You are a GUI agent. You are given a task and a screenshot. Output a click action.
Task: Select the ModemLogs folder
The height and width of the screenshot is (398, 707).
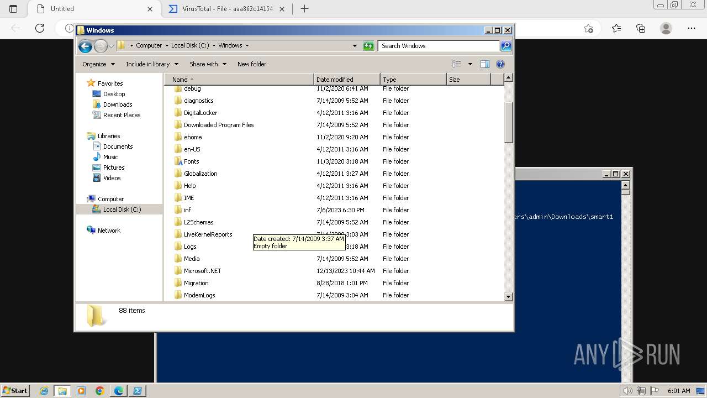(199, 295)
